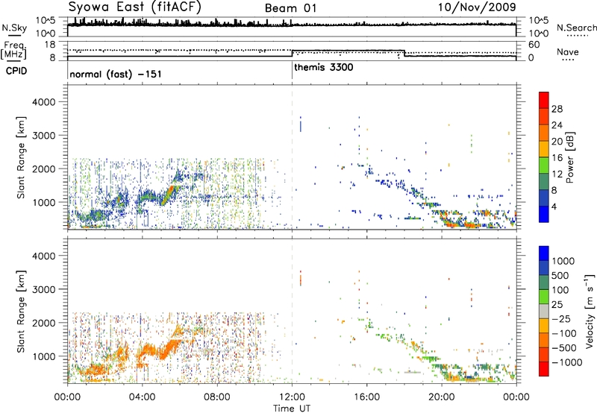Image resolution: width=597 pixels, height=413 pixels.
Task: Click the orange velocity streak near 05:30
Action: click(x=169, y=347)
